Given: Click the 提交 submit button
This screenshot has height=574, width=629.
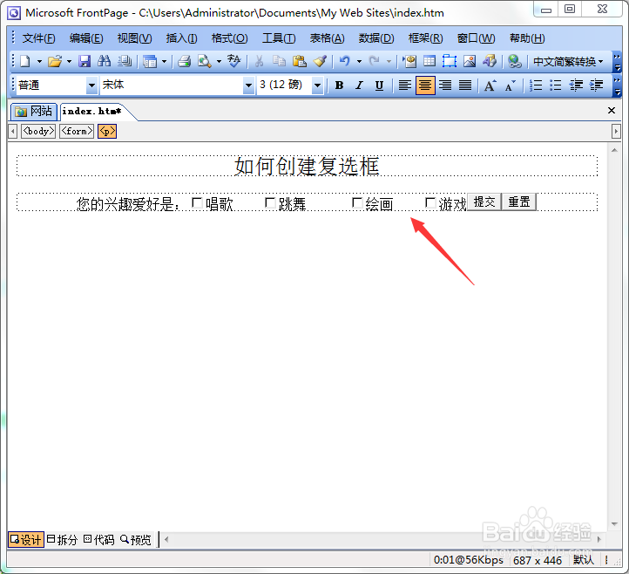Looking at the screenshot, I should [484, 202].
